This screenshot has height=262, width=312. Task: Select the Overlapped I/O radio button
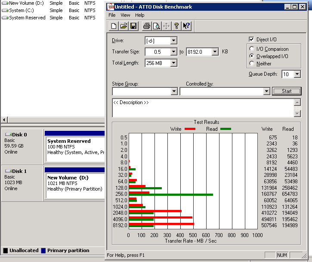click(x=252, y=56)
